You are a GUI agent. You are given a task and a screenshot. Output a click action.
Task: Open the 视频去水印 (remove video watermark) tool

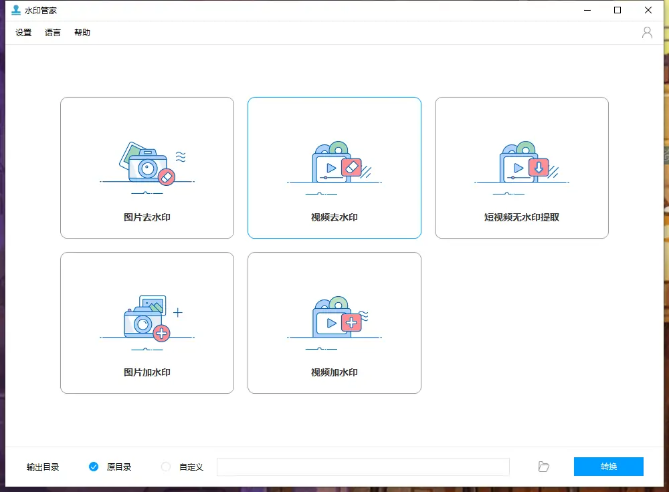click(334, 168)
